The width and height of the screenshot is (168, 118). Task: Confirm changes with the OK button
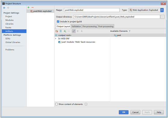click(124, 112)
